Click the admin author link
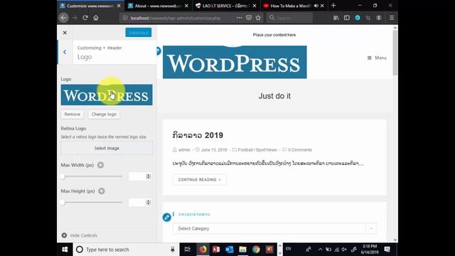 (184, 150)
